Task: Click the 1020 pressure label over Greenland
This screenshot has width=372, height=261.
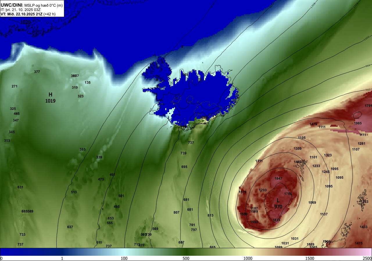Action: (25, 22)
